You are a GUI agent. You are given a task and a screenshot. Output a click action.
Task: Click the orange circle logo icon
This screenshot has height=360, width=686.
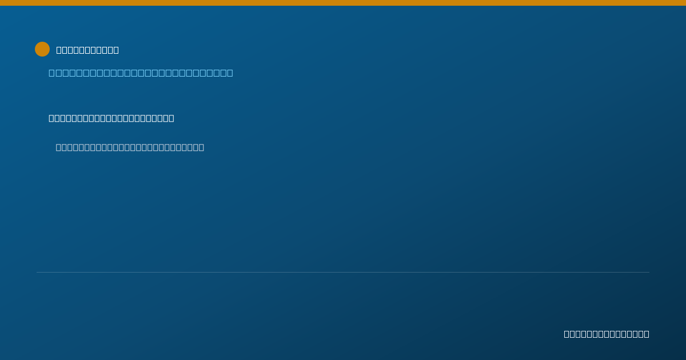(x=42, y=49)
